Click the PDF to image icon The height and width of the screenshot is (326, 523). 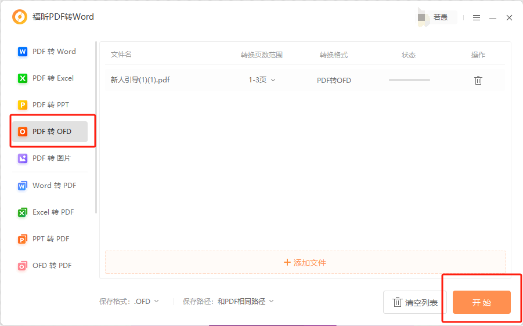pos(23,158)
